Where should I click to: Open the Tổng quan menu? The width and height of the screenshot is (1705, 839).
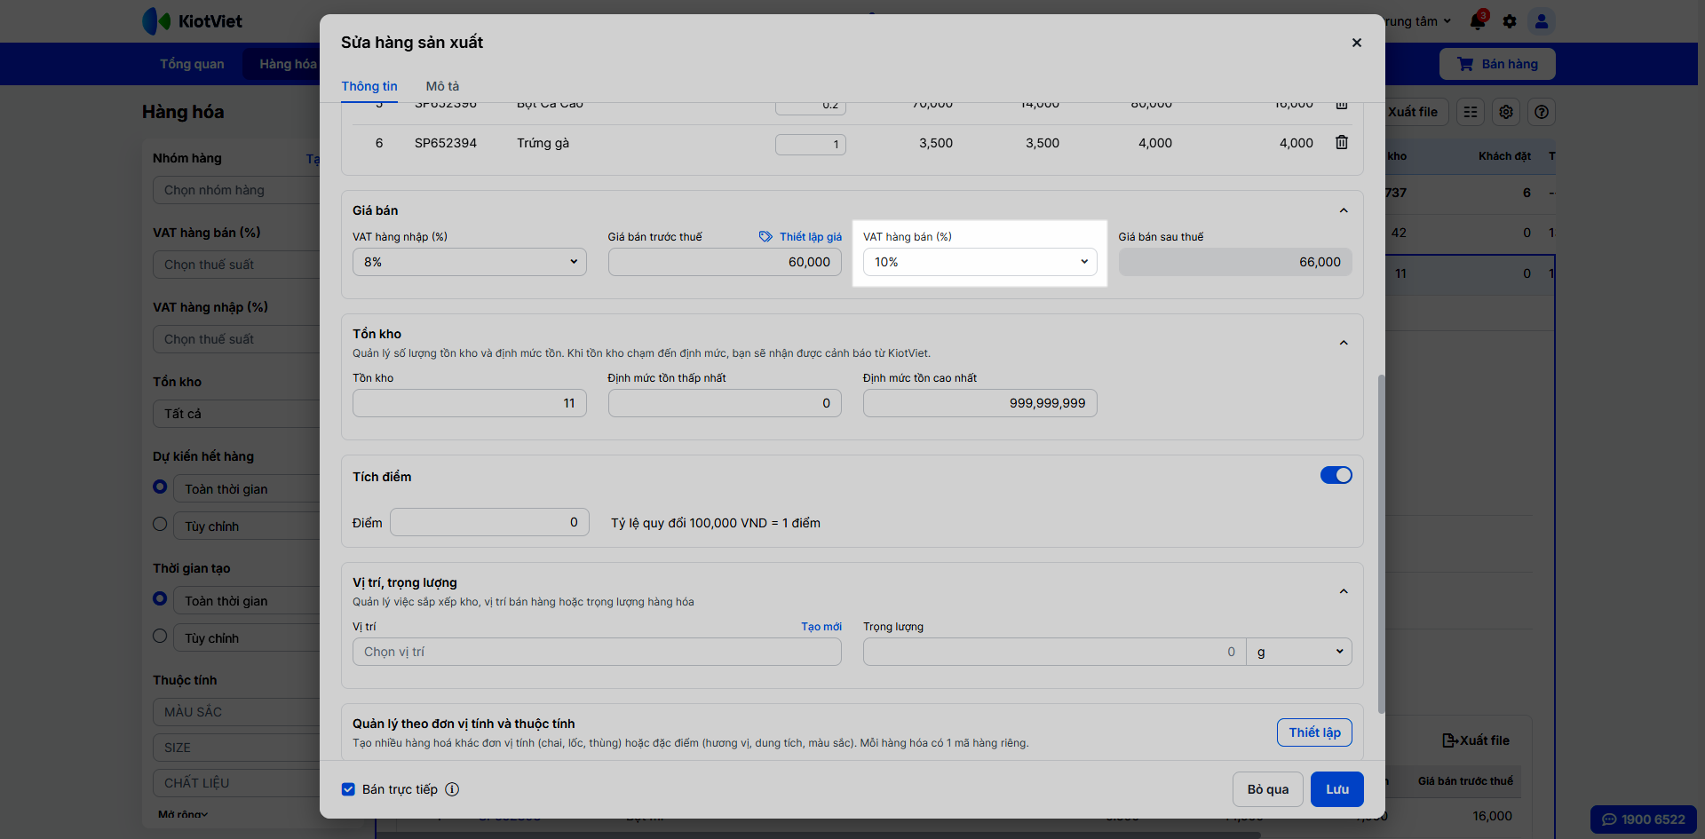coord(192,64)
